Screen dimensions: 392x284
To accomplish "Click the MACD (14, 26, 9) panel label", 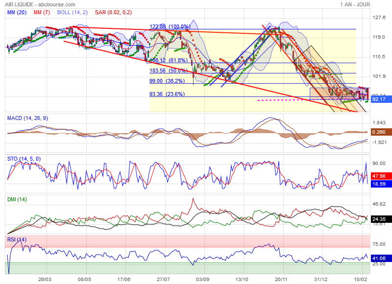I will point(27,118).
